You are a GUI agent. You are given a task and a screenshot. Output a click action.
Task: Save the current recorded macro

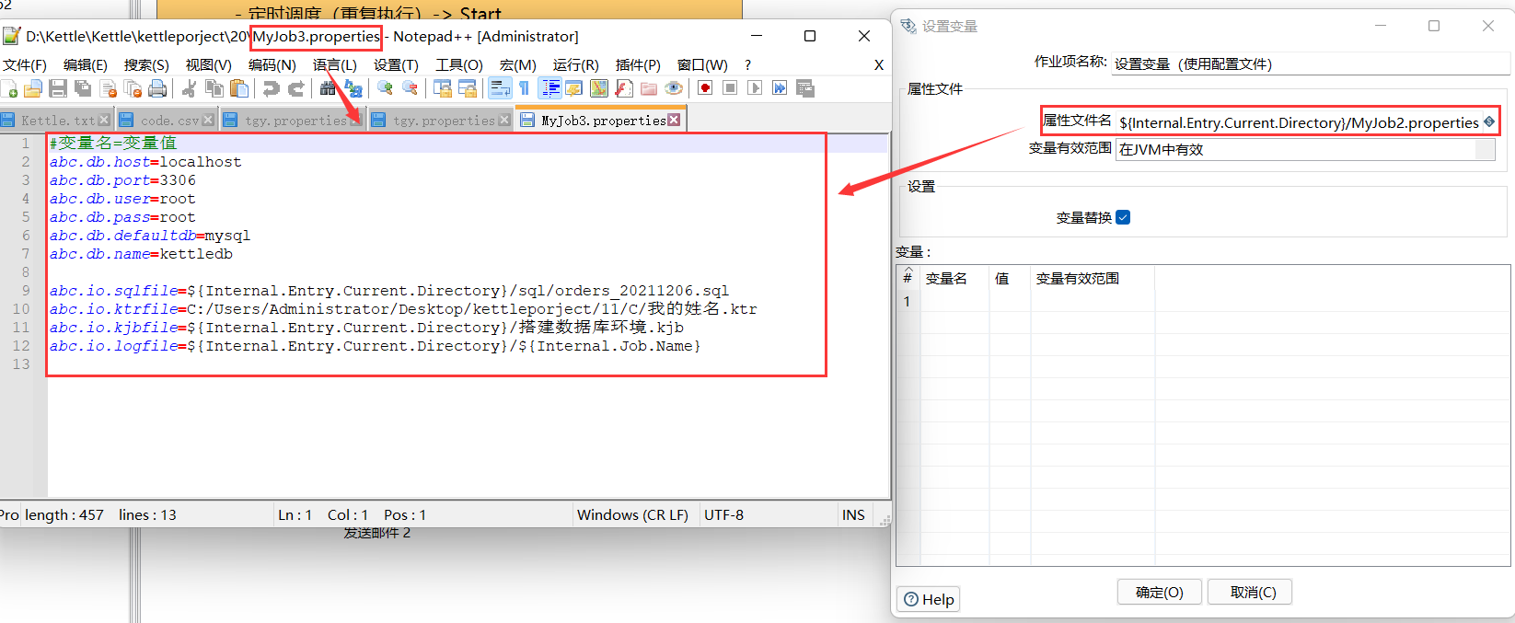[805, 88]
